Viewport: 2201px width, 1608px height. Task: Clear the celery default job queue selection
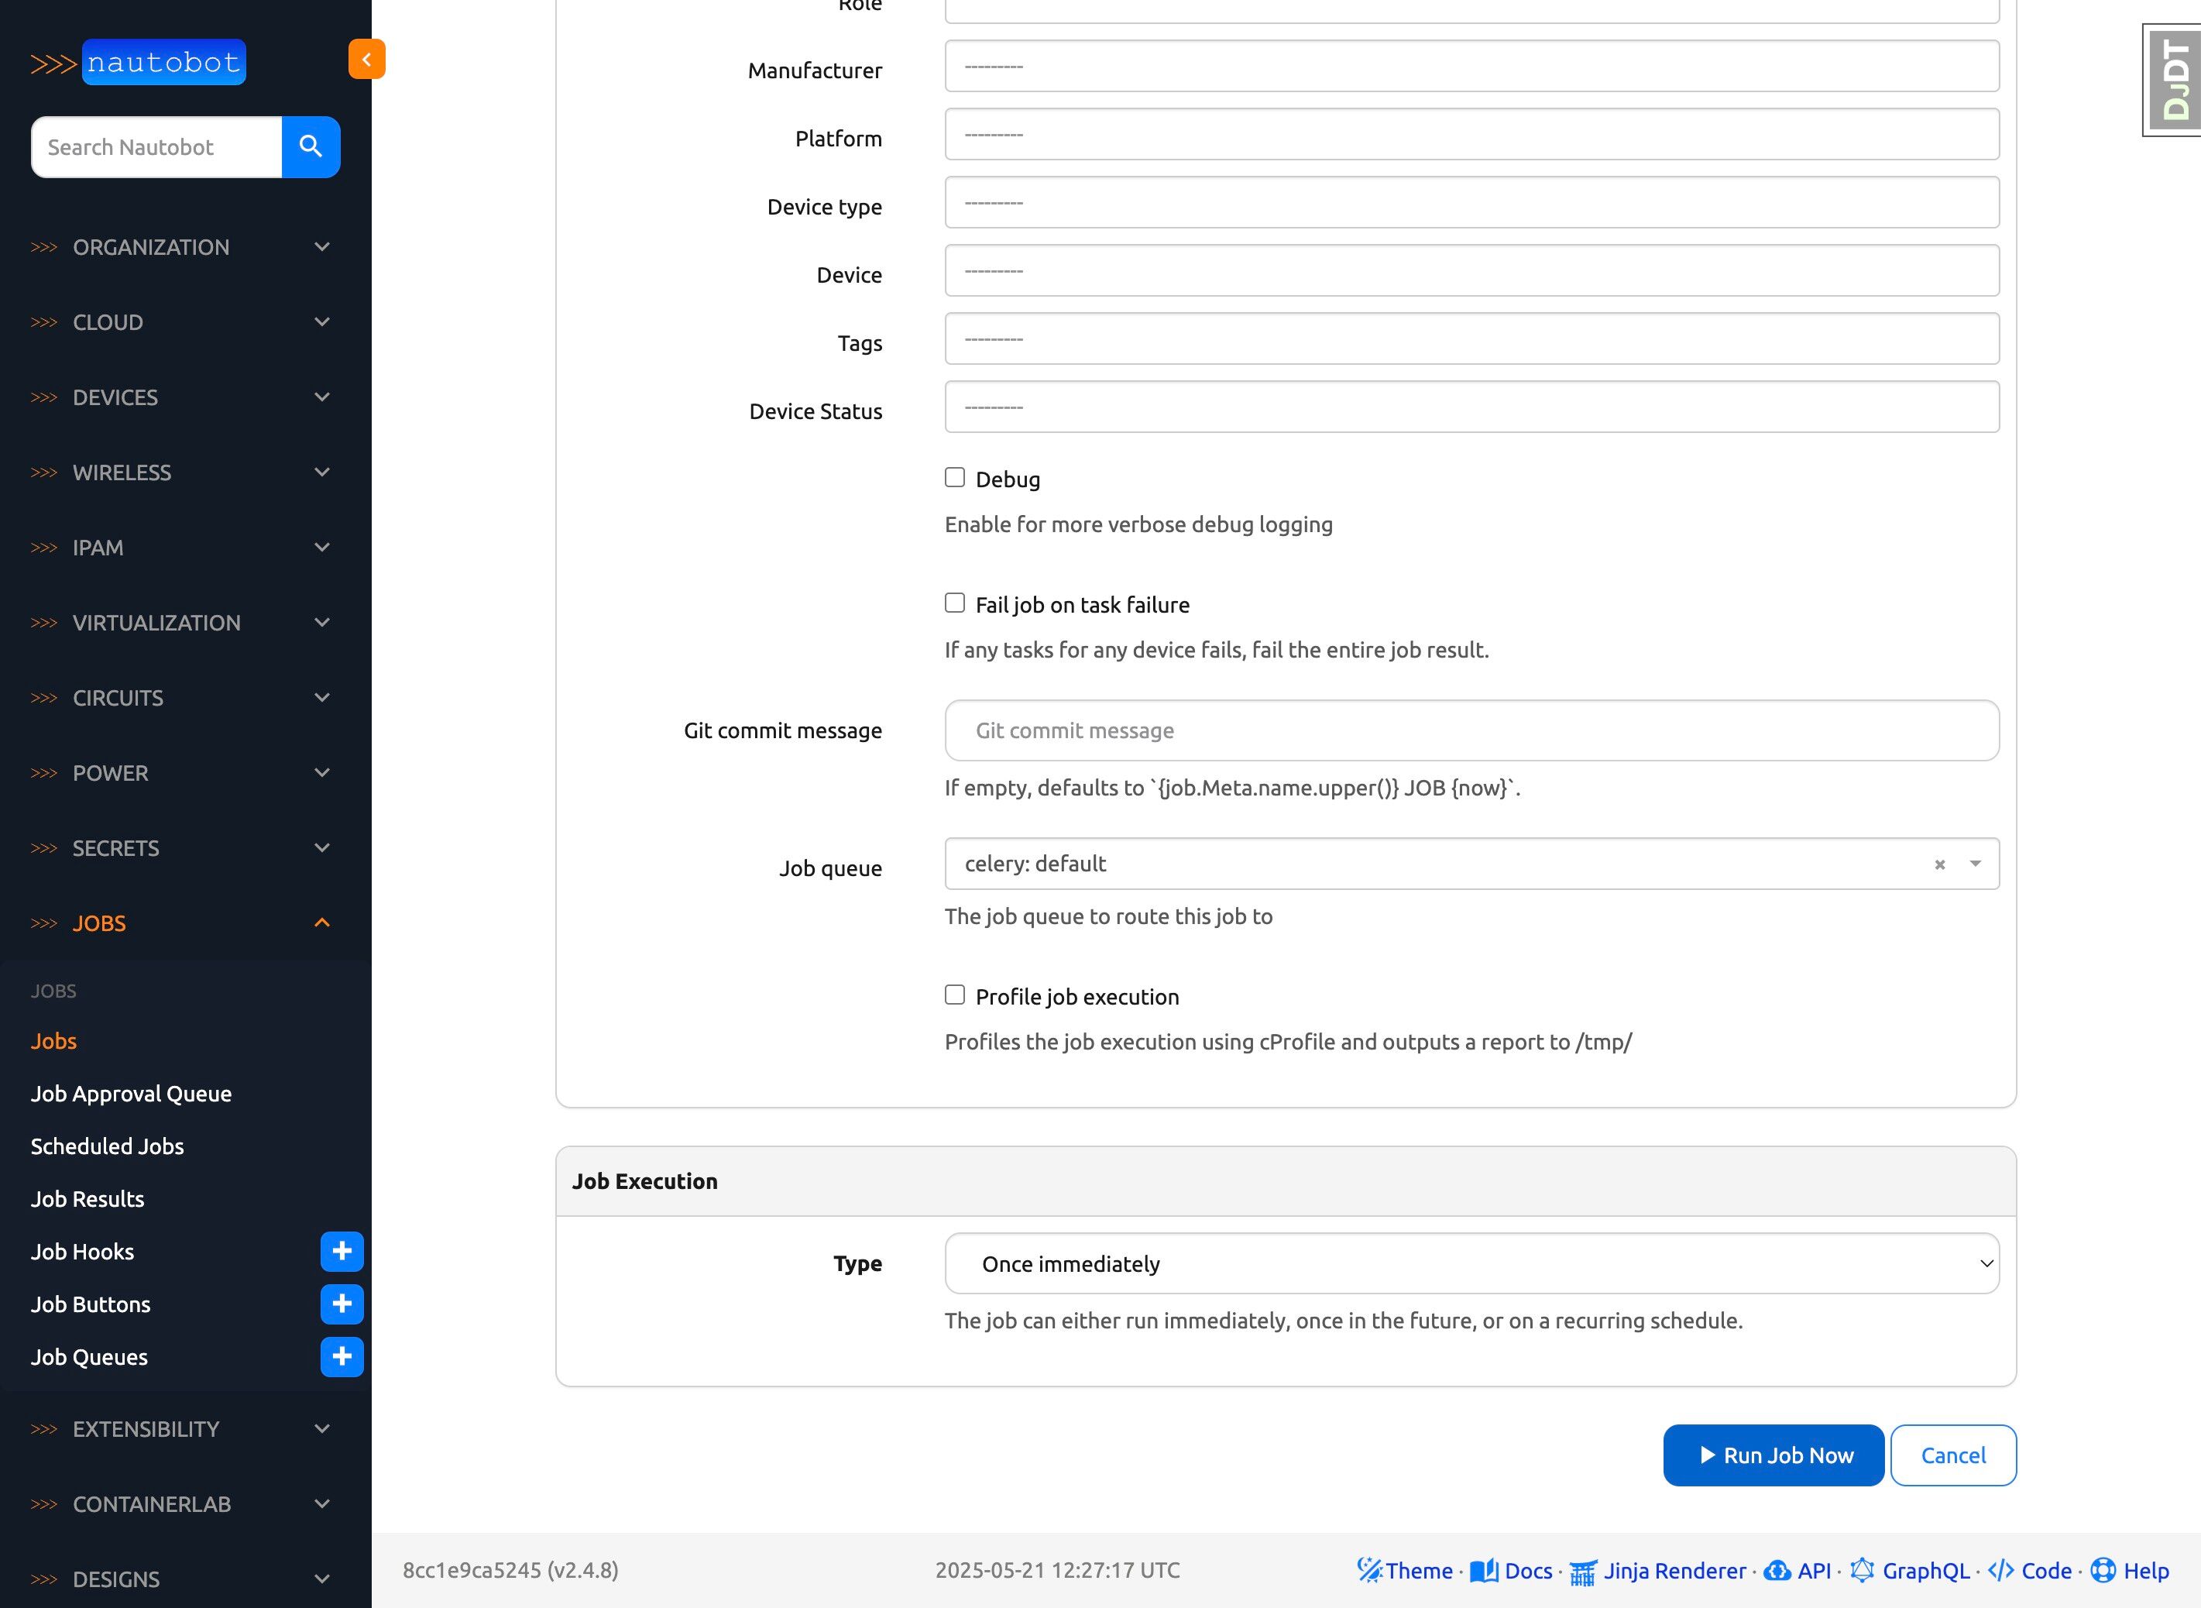click(x=1939, y=864)
